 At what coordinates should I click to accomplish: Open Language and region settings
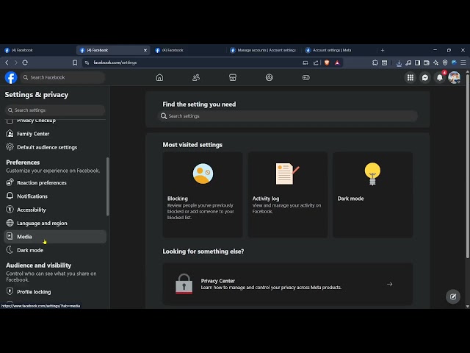[55, 223]
